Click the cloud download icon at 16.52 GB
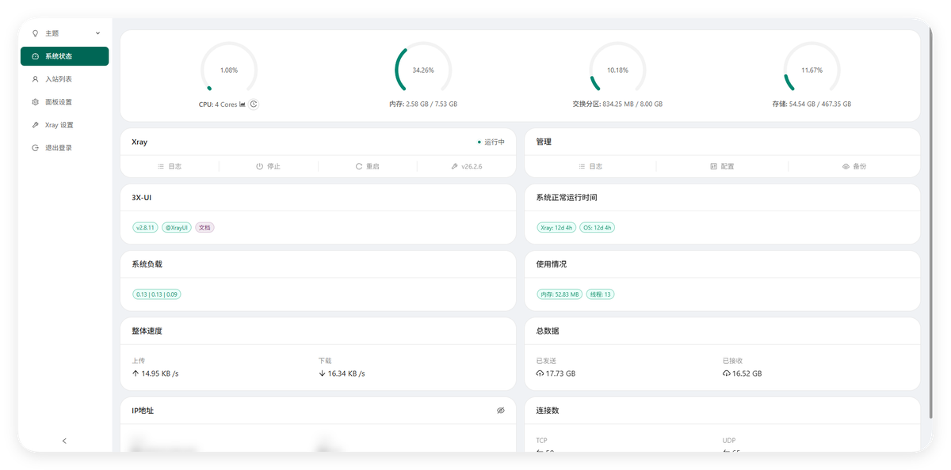The image size is (951, 470). click(727, 373)
